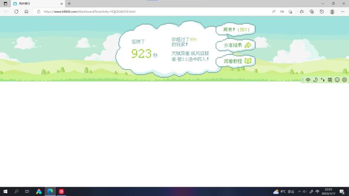Open the tab actions menu icon
Image resolution: width=349 pixels, height=196 pixels.
point(5,3)
